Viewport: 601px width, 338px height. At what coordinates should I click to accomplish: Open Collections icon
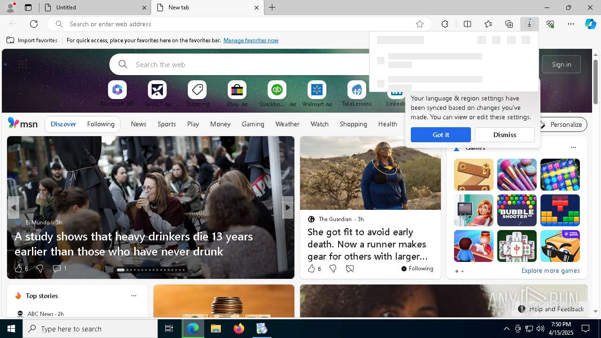[x=509, y=24]
